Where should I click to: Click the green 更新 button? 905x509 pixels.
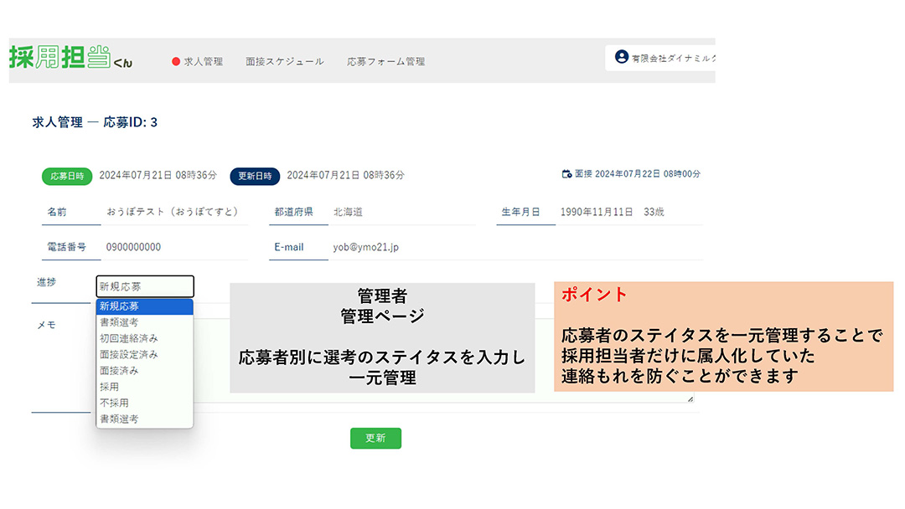[375, 438]
